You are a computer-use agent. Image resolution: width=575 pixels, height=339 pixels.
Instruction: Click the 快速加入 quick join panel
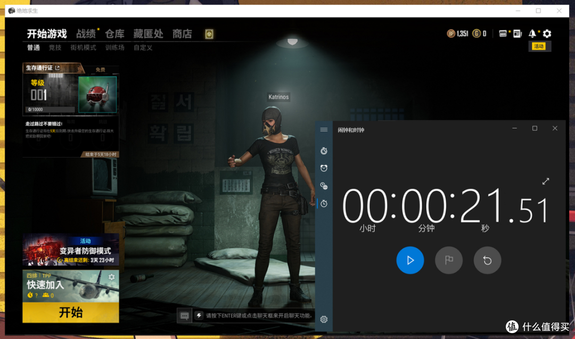tap(71, 286)
